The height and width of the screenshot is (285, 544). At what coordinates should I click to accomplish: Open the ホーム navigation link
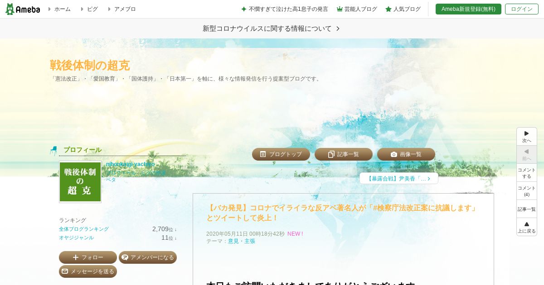pos(63,9)
